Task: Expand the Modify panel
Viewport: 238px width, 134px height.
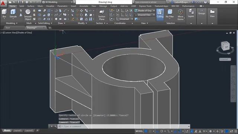Action: click(82, 23)
